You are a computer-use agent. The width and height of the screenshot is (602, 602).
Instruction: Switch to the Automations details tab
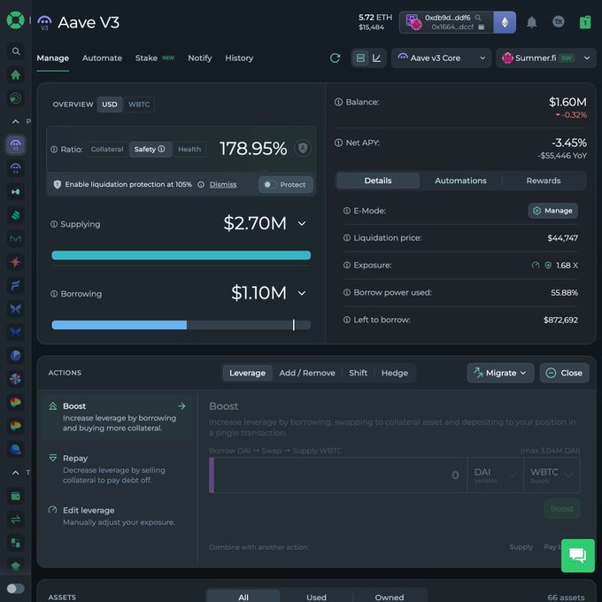click(x=460, y=181)
